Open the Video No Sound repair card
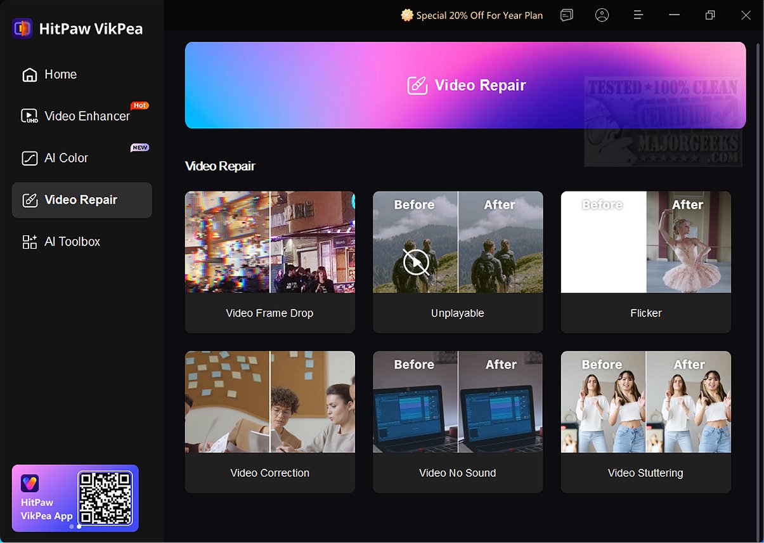This screenshot has height=543, width=764. [458, 422]
